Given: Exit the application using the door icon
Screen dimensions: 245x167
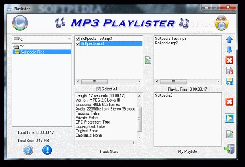Looking at the screenshot, I should pyautogui.click(x=229, y=149).
